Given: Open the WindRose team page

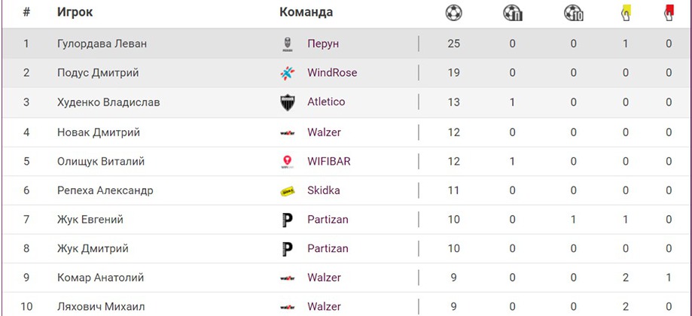Looking at the screenshot, I should pos(332,73).
